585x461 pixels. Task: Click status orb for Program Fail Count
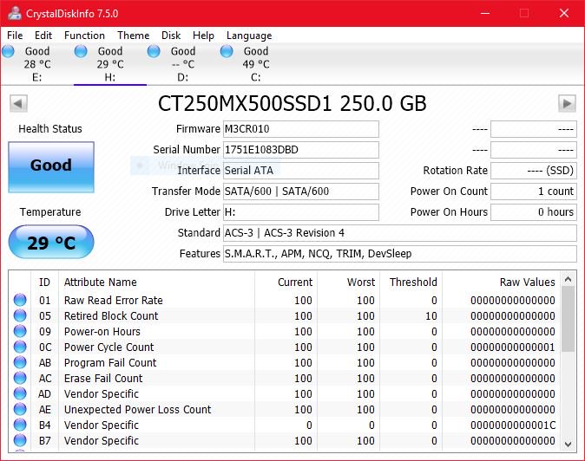point(20,362)
